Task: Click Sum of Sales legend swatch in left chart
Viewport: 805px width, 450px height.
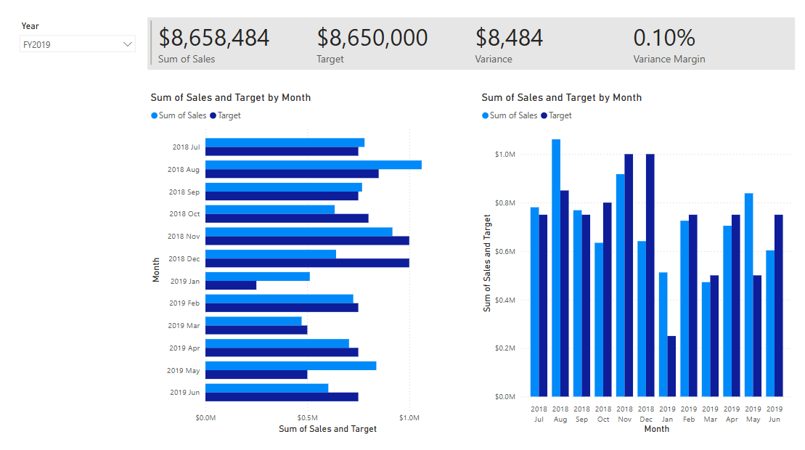Action: tap(154, 115)
